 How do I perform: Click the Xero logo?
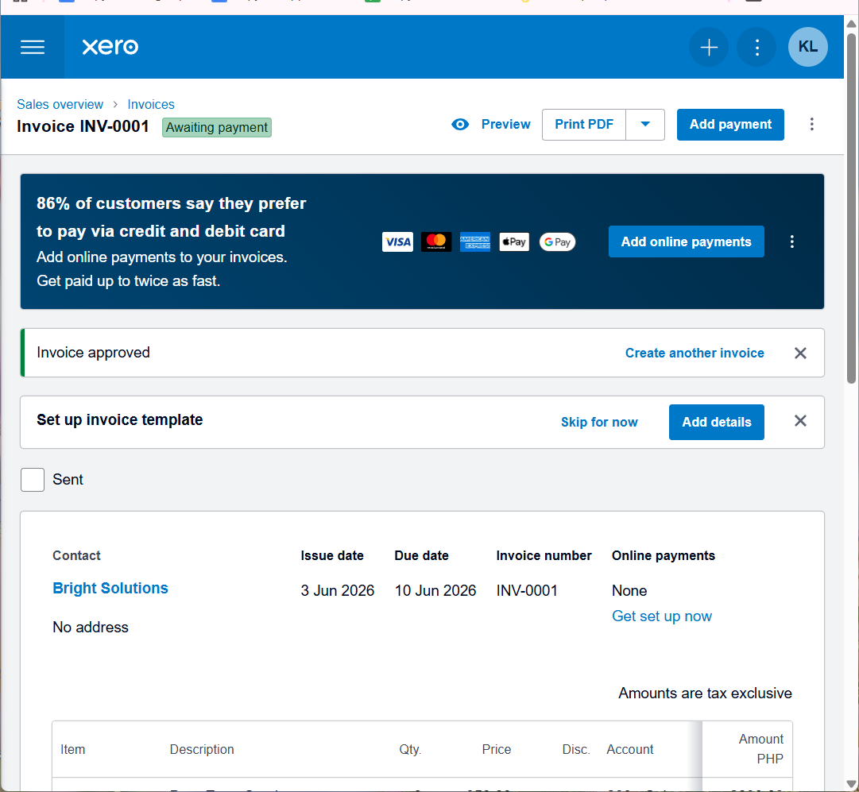point(110,47)
